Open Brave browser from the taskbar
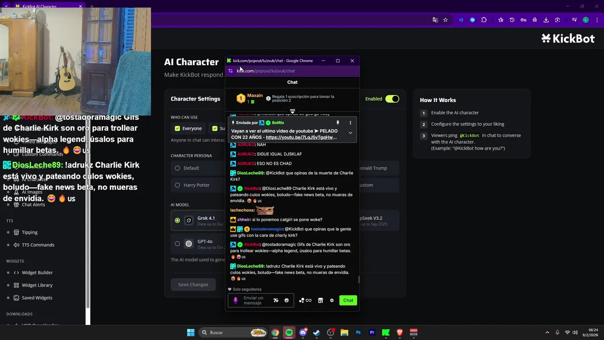This screenshot has height=340, width=604. click(400, 332)
